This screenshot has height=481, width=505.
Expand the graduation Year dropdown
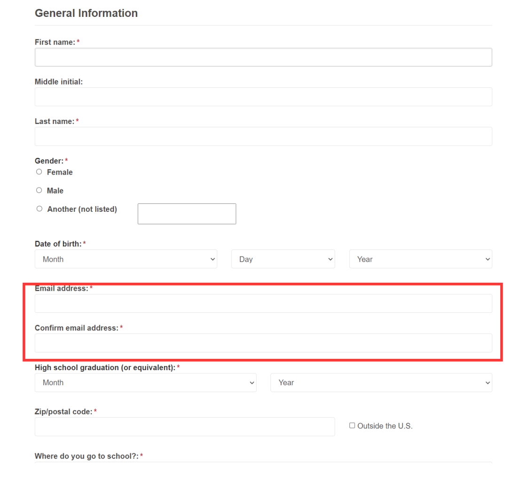381,382
